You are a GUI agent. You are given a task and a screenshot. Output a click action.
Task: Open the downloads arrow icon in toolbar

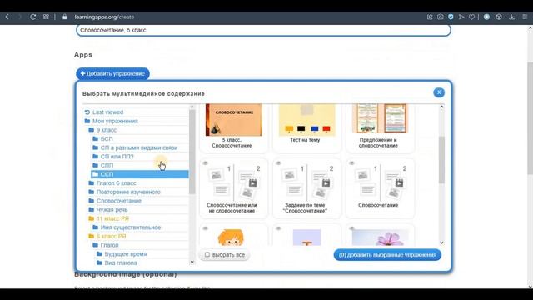511,17
